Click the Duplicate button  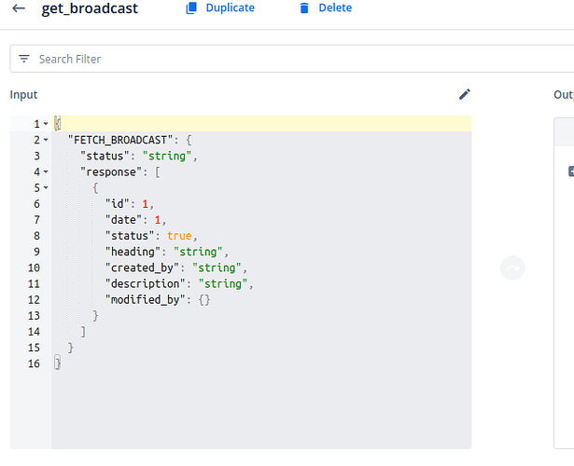219,8
